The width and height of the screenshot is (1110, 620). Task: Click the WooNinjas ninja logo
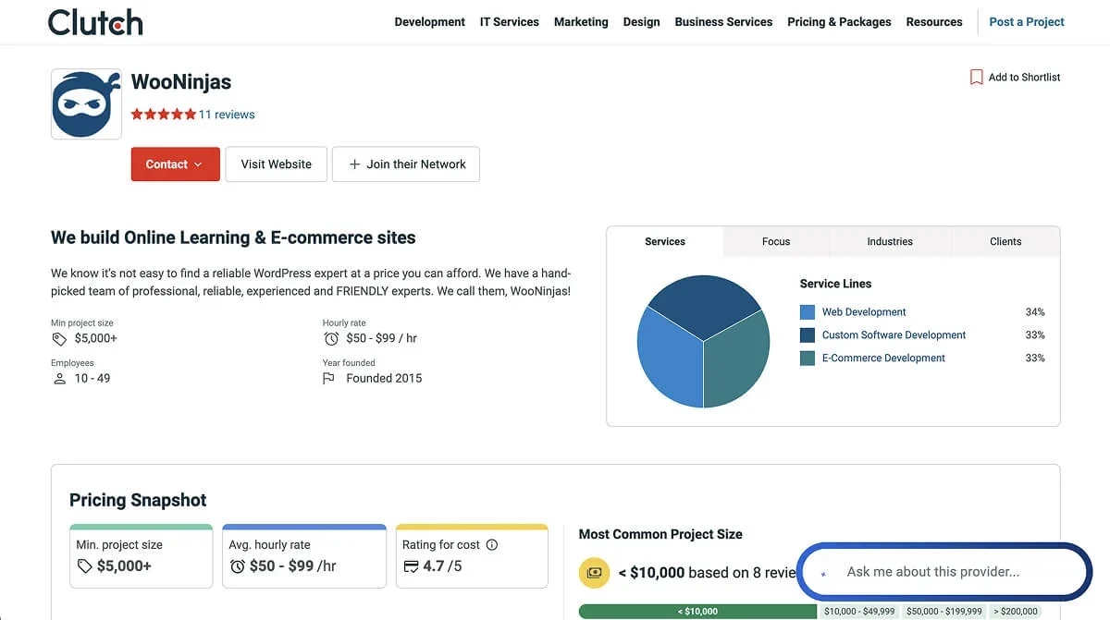86,103
